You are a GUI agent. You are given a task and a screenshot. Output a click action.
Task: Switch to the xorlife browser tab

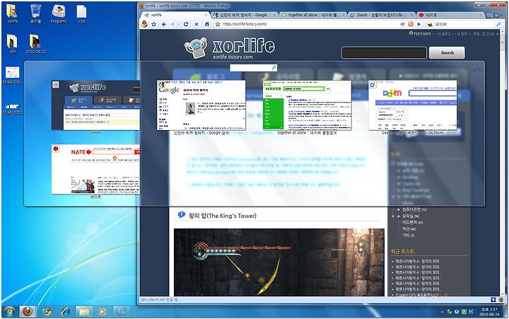click(x=174, y=15)
